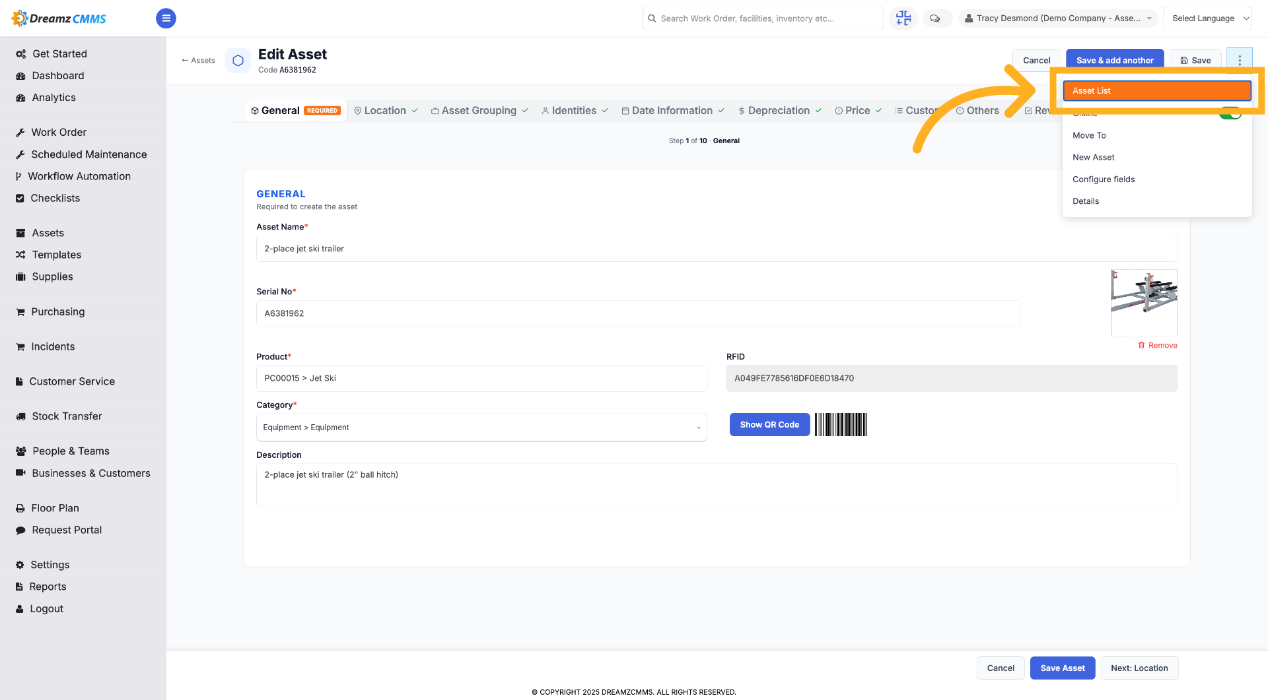Click the Stock Transfer truck icon
Screen dimensions: 1268x700
(20, 416)
